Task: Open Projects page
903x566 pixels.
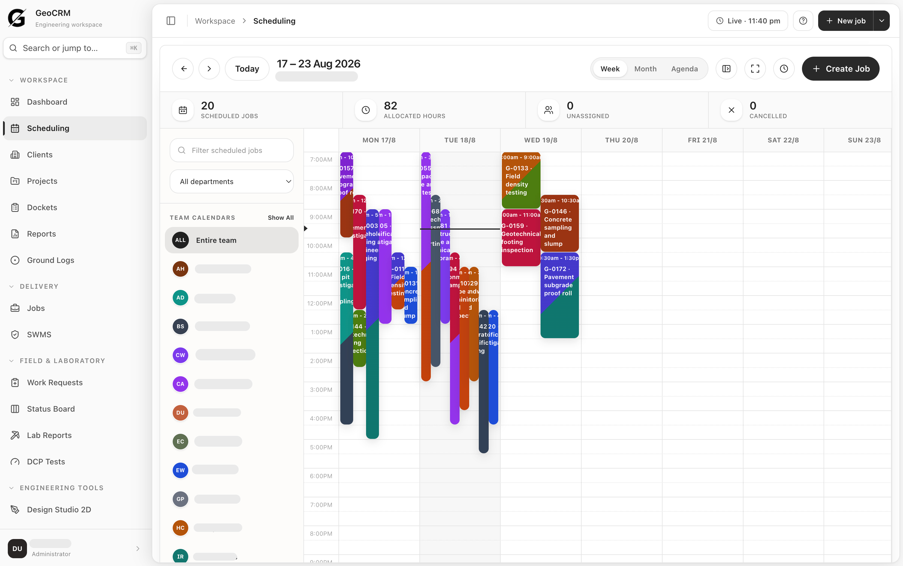Action: pyautogui.click(x=75, y=181)
